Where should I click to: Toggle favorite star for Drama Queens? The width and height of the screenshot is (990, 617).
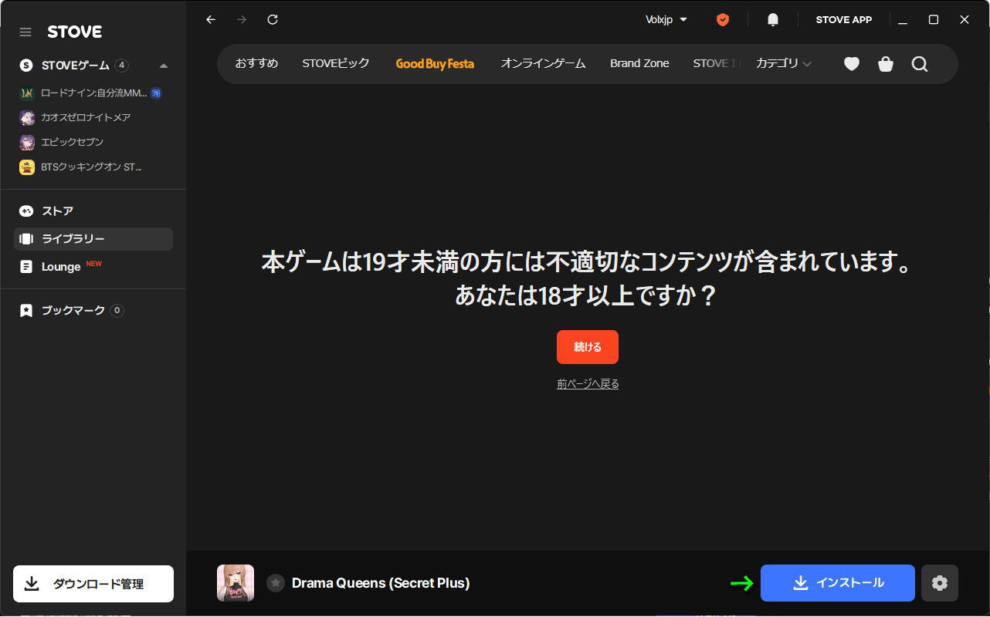coord(276,583)
